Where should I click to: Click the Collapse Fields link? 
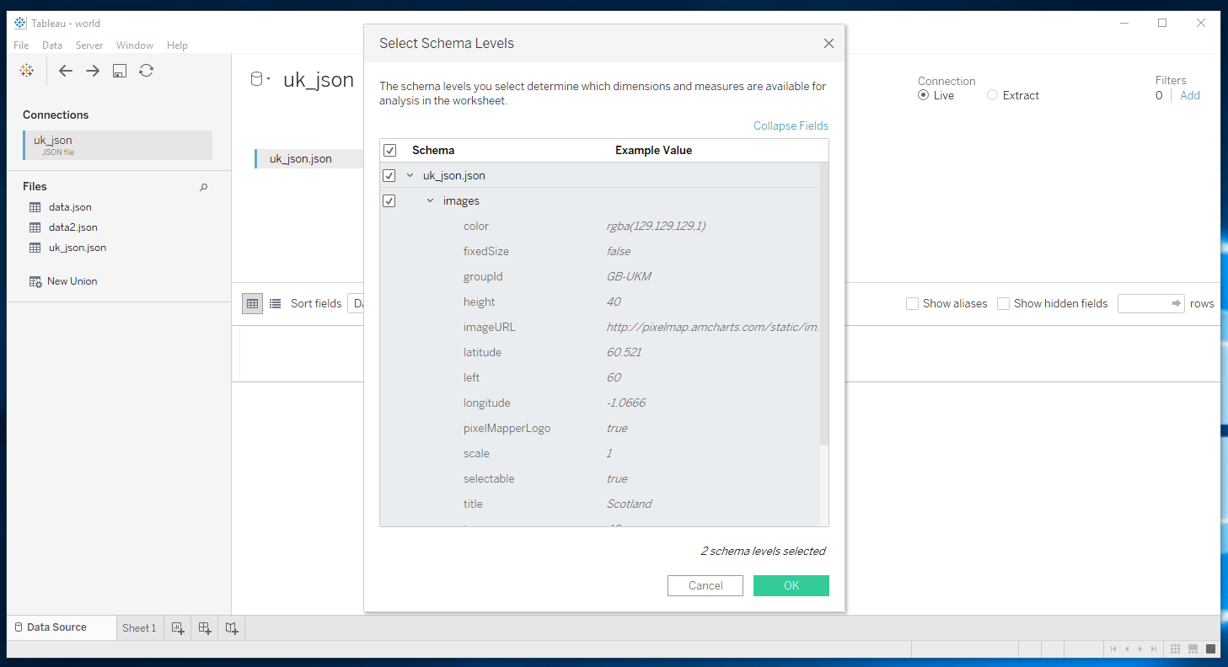[791, 126]
